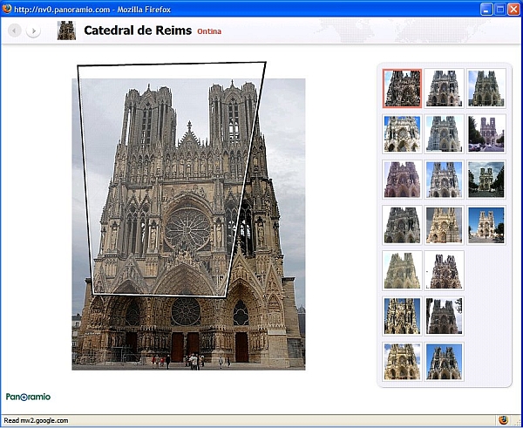Select the first thumbnail in row two
Viewport: 523px width, 428px height.
point(402,133)
